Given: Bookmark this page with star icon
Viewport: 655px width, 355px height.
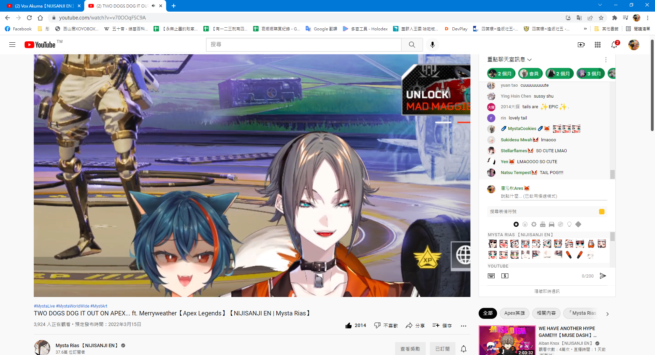Looking at the screenshot, I should point(601,18).
